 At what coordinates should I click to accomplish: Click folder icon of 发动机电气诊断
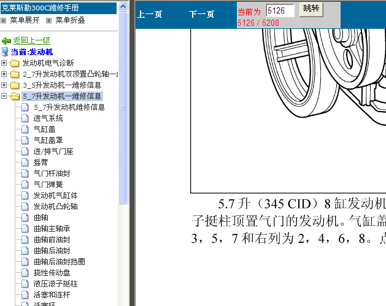[15, 63]
